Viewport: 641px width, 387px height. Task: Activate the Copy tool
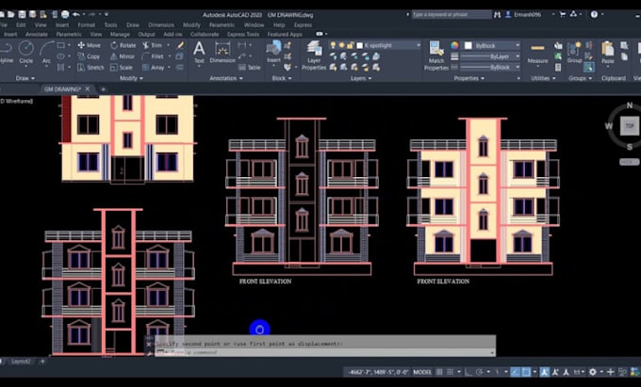(x=90, y=56)
